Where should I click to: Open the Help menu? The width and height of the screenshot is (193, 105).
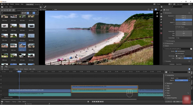pyautogui.click(x=22, y=4)
